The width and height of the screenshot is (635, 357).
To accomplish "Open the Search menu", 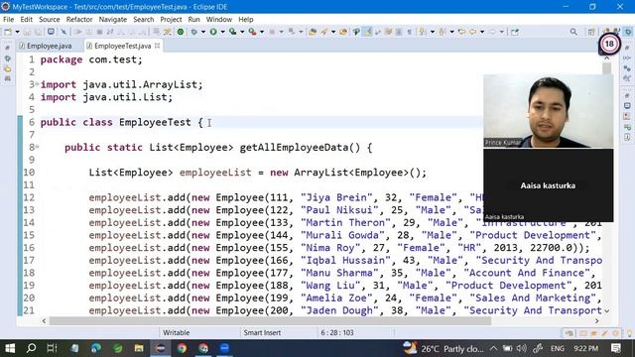I will coord(143,19).
